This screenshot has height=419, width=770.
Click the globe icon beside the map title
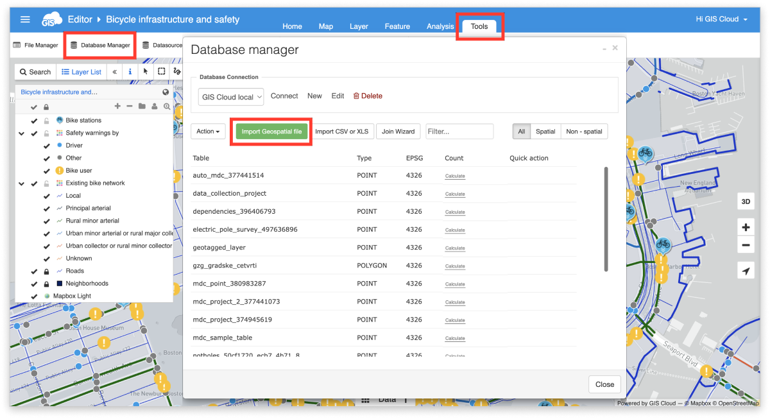click(x=165, y=93)
